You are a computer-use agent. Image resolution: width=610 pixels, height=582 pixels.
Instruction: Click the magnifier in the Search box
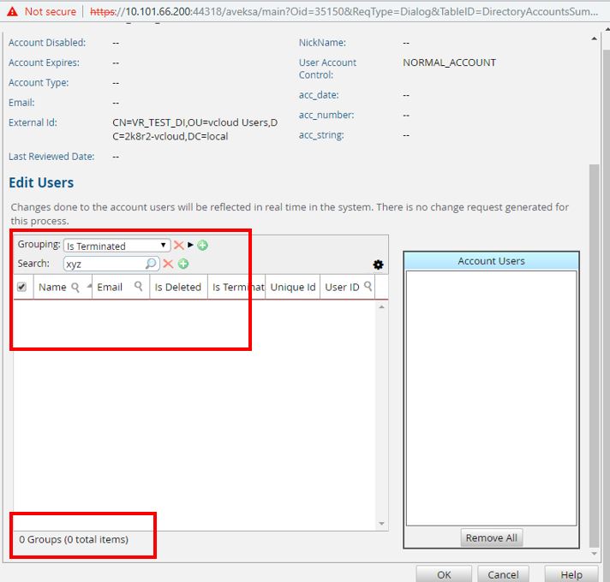click(x=152, y=264)
